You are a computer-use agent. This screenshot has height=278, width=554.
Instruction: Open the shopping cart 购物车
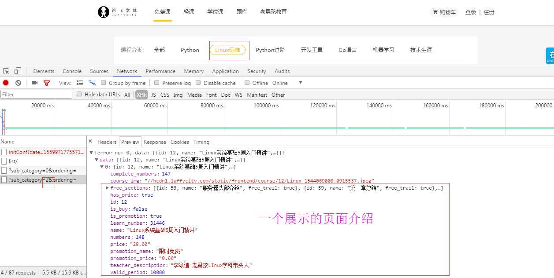tap(444, 12)
